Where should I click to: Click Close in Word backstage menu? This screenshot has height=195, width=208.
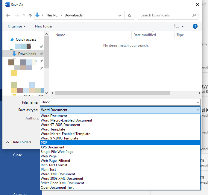coord(18,155)
